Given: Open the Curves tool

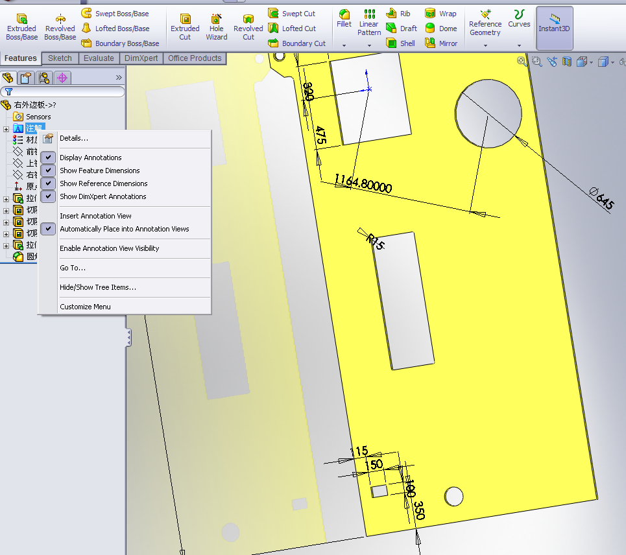Looking at the screenshot, I should (x=519, y=18).
